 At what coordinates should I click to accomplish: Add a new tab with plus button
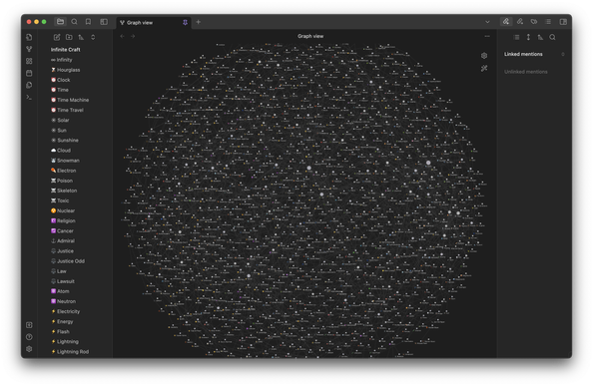[x=199, y=22]
